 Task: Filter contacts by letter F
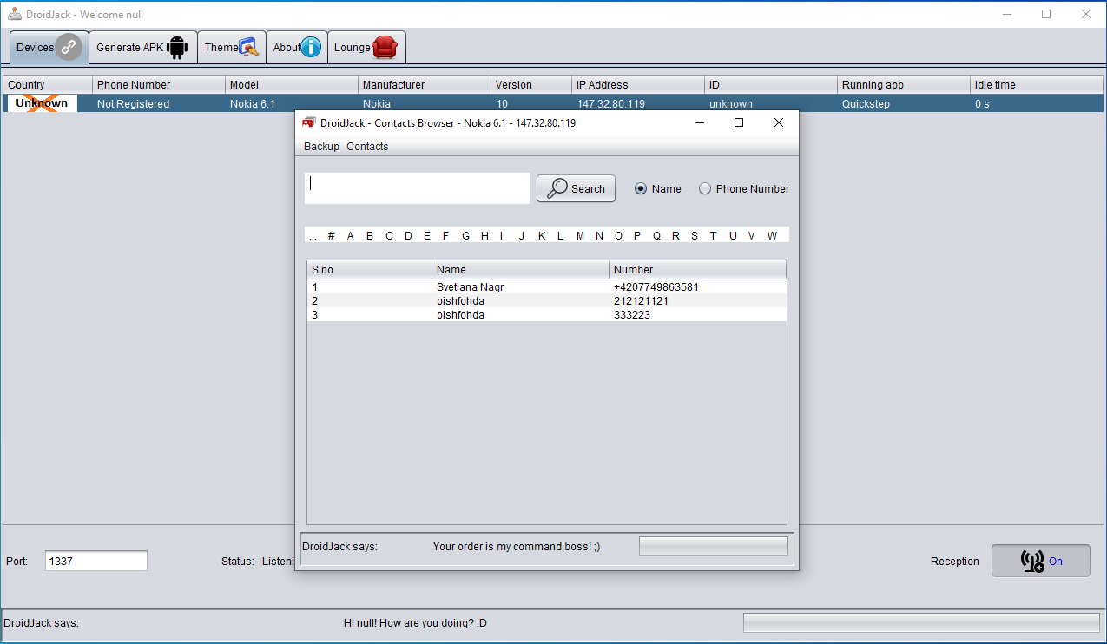446,235
